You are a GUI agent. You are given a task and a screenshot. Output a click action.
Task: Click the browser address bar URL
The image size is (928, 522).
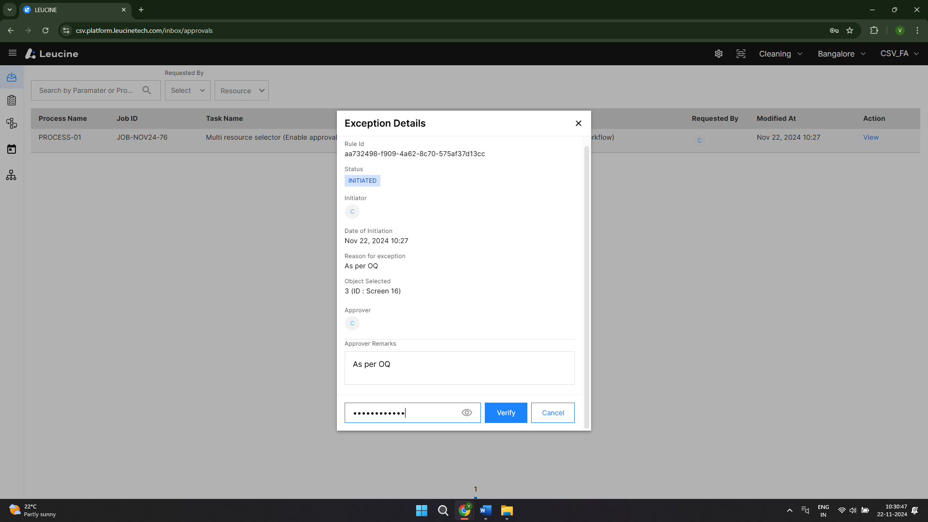[144, 30]
